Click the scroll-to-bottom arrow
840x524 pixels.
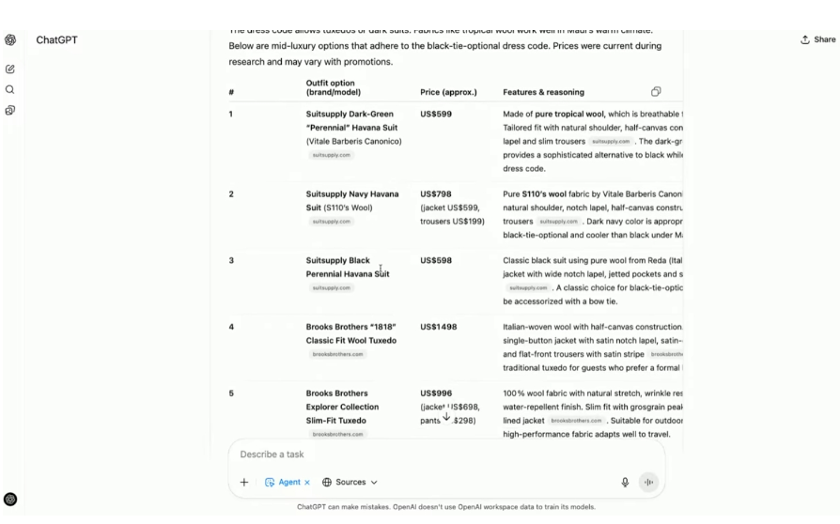click(x=446, y=415)
